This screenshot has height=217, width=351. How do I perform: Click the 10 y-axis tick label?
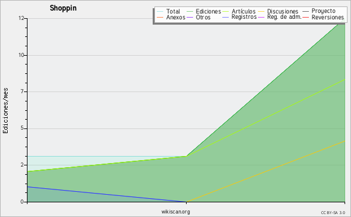point(21,55)
